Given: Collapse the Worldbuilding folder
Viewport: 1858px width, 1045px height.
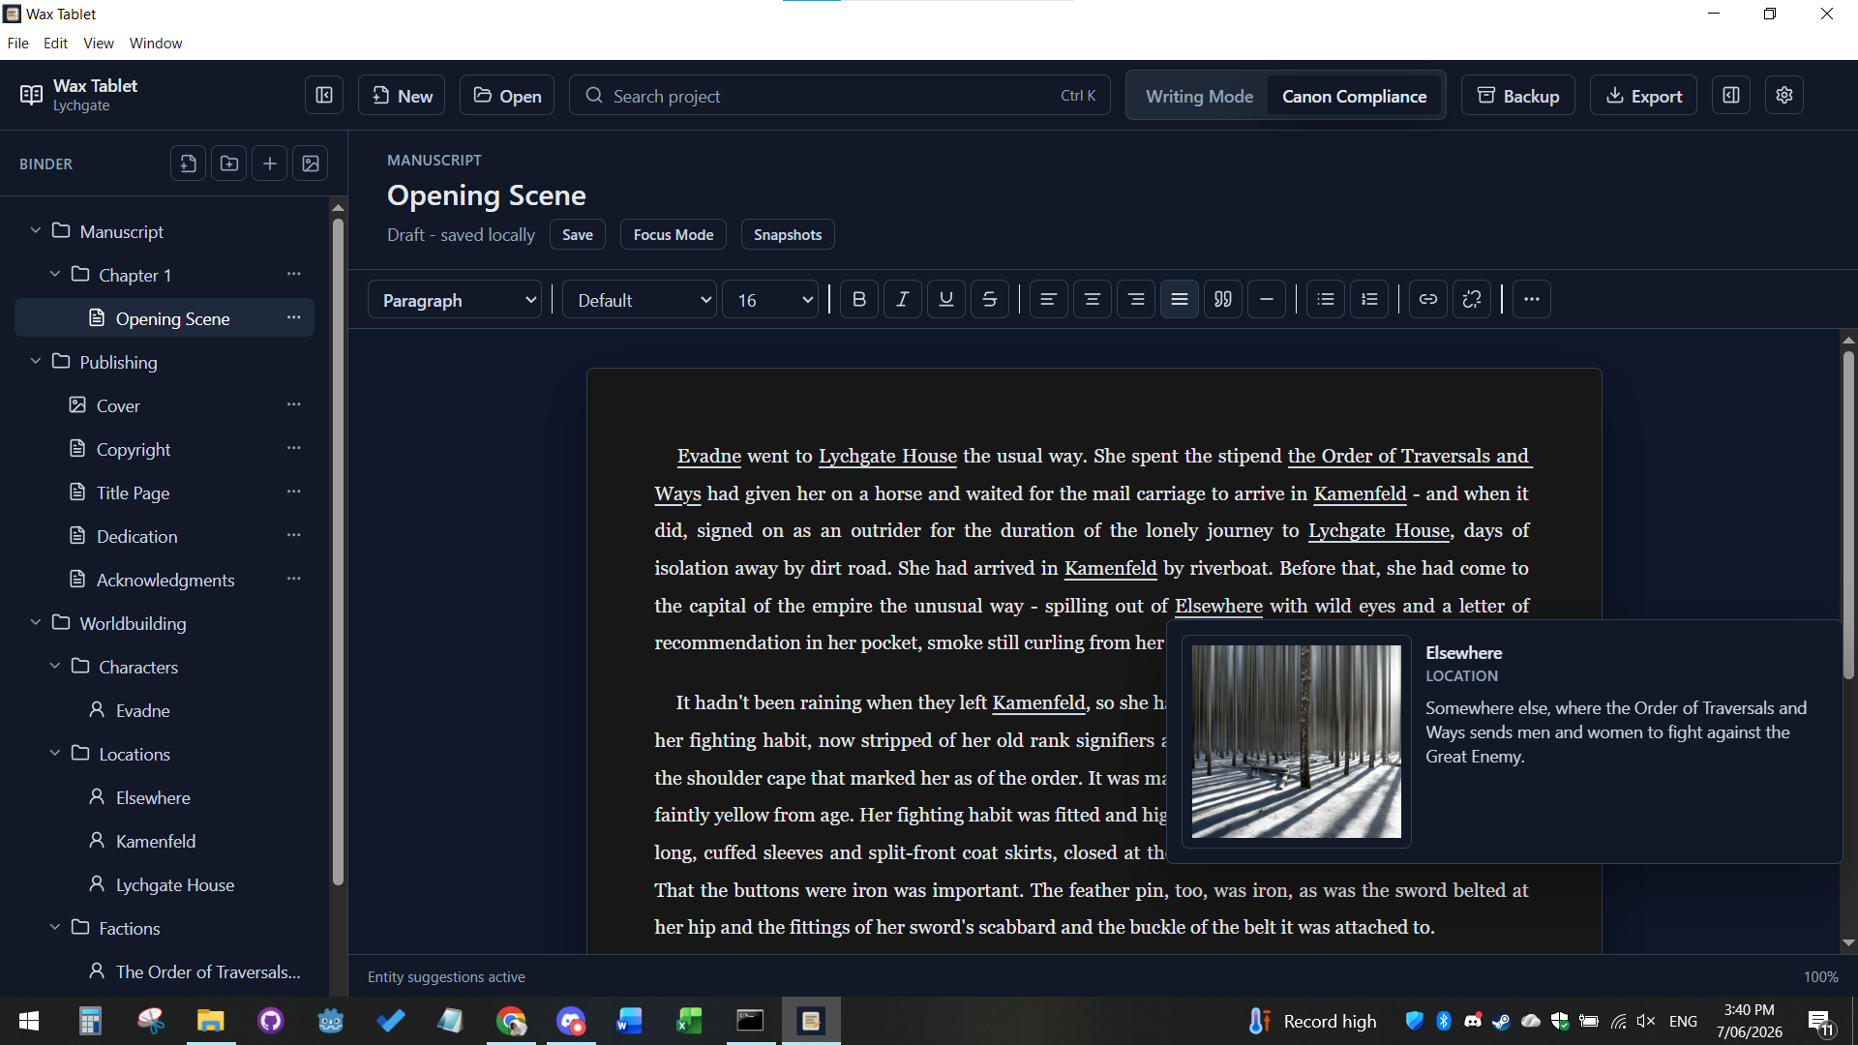Looking at the screenshot, I should click(36, 622).
